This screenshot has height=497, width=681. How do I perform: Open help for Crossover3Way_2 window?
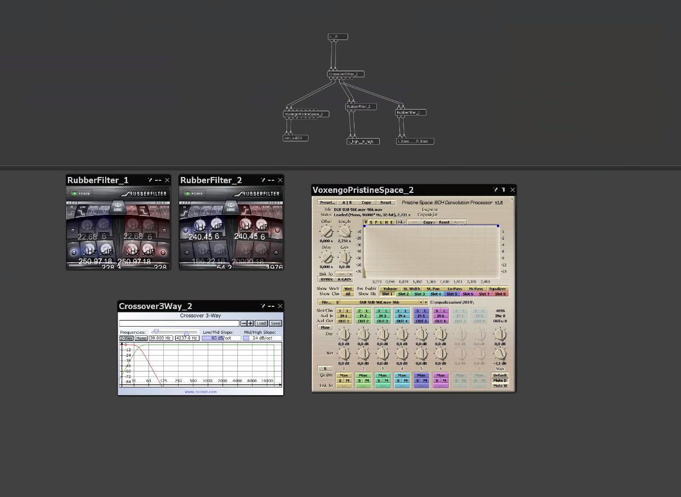(262, 306)
